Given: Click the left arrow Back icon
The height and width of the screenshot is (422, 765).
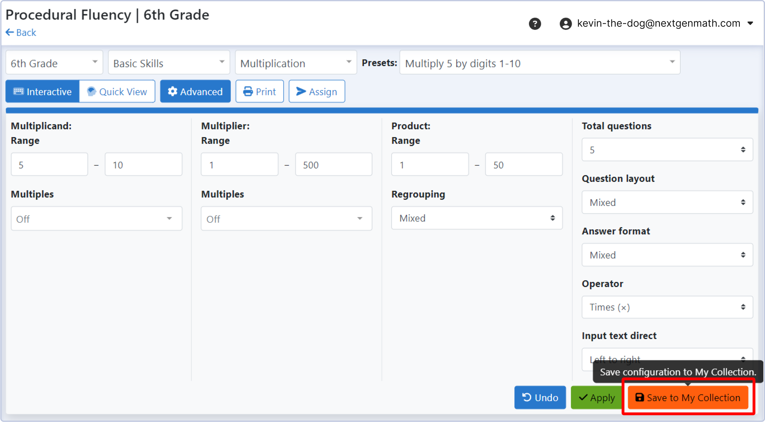Looking at the screenshot, I should 10,32.
